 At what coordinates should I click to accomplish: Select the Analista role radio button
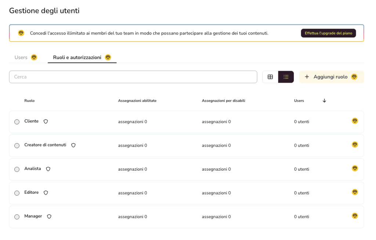[17, 170]
